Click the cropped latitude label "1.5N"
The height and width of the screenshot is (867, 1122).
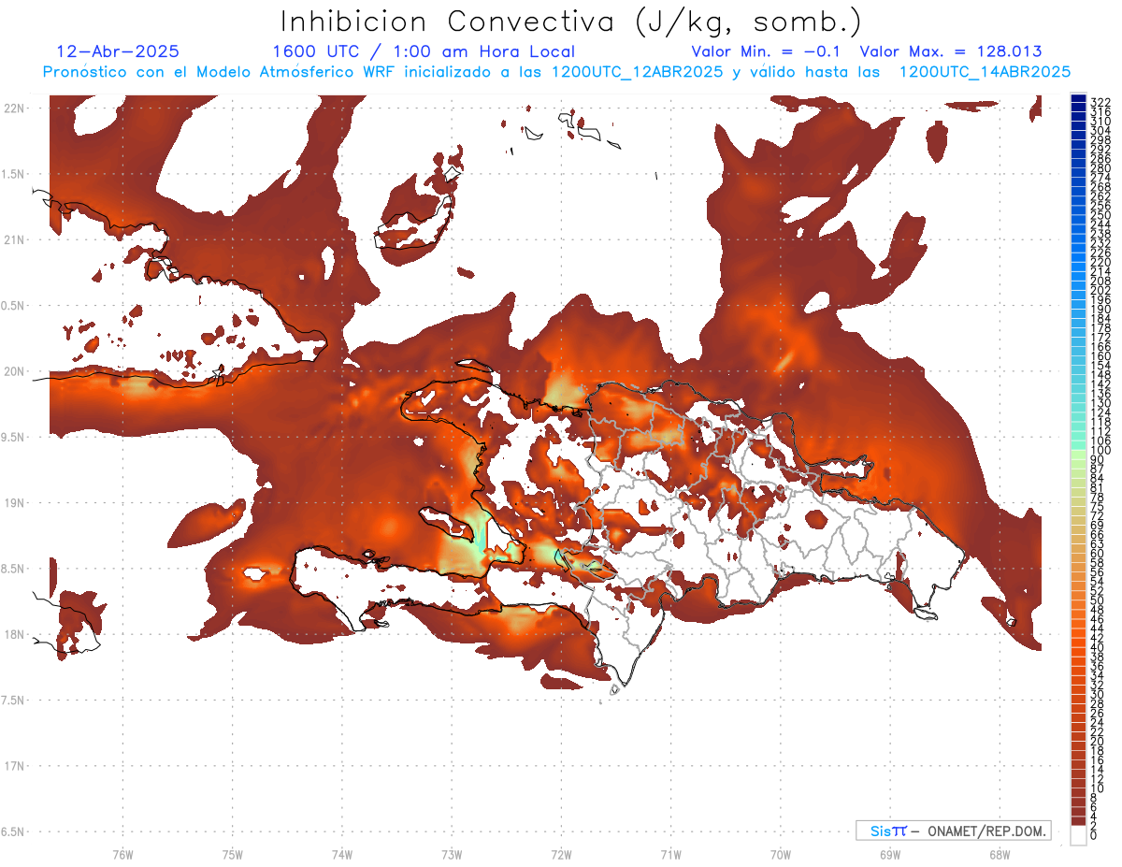pos(13,174)
